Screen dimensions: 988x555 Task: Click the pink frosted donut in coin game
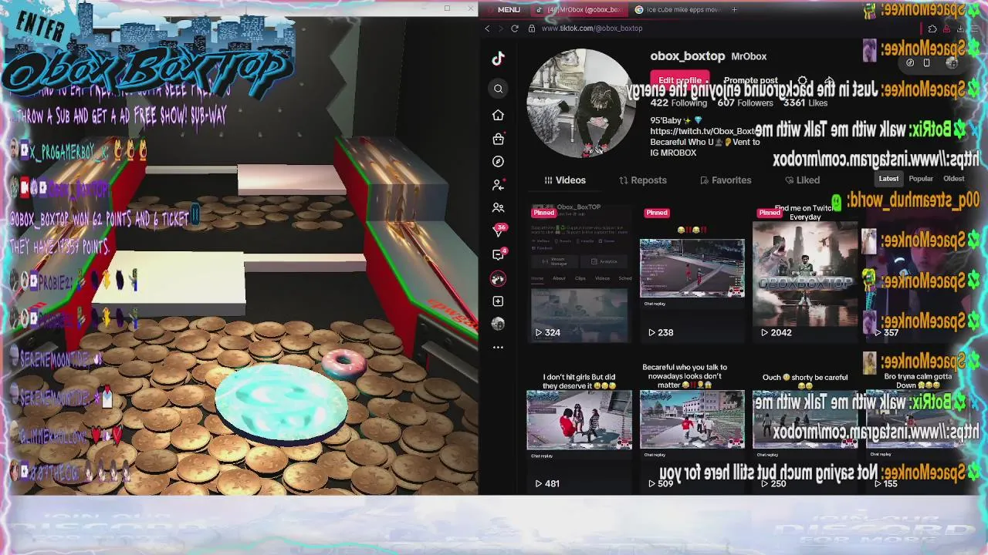click(343, 362)
